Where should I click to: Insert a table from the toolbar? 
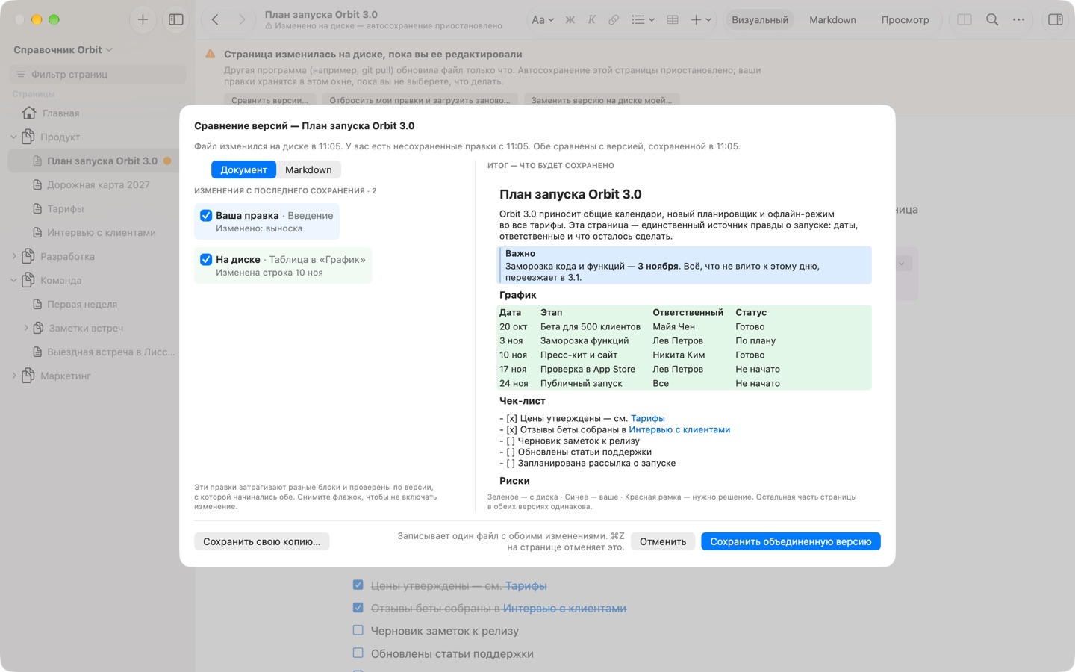673,20
